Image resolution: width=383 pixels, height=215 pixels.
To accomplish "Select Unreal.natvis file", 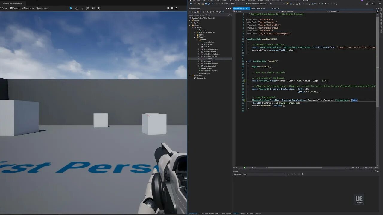I will 201,78.
